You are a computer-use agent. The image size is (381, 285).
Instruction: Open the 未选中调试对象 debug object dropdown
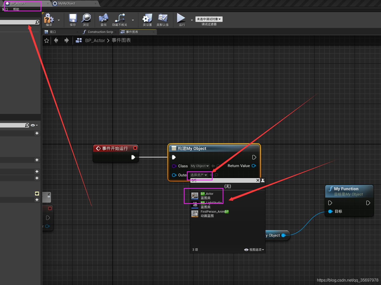click(x=209, y=19)
